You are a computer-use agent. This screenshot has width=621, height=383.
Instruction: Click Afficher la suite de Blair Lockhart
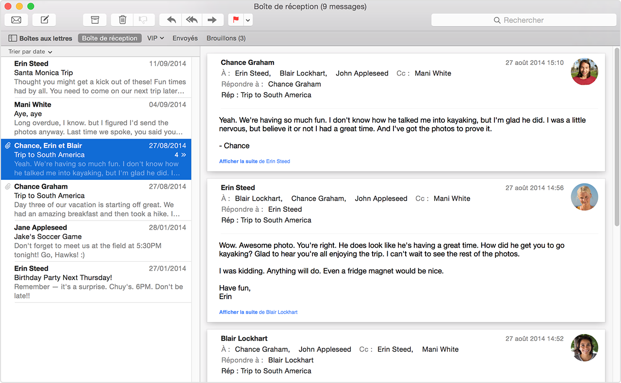click(x=258, y=312)
